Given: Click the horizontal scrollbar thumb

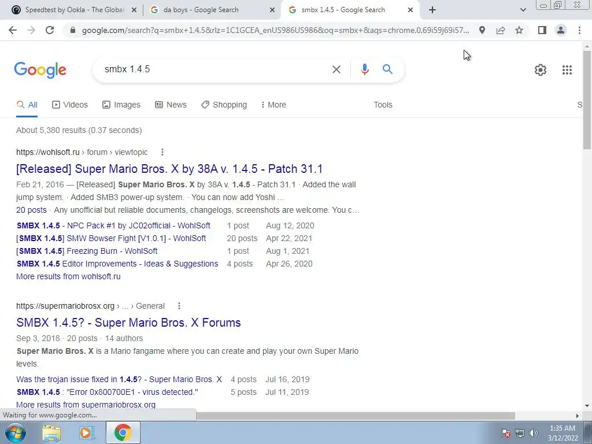Looking at the screenshot, I should pos(355,416).
